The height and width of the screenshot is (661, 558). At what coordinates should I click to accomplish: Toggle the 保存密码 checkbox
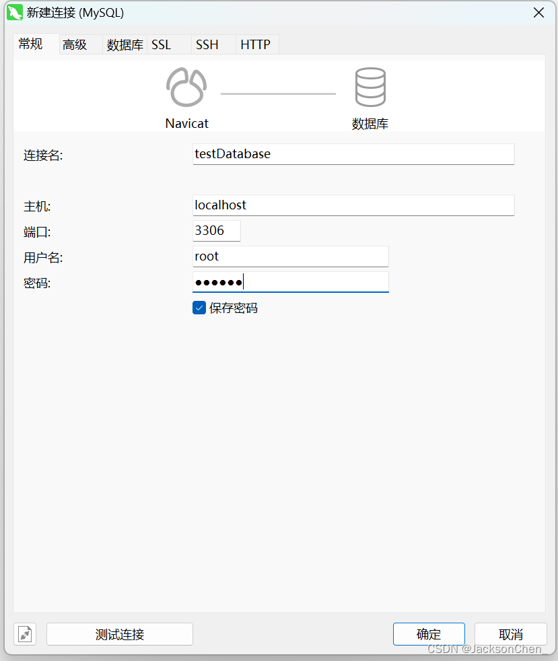pyautogui.click(x=199, y=308)
